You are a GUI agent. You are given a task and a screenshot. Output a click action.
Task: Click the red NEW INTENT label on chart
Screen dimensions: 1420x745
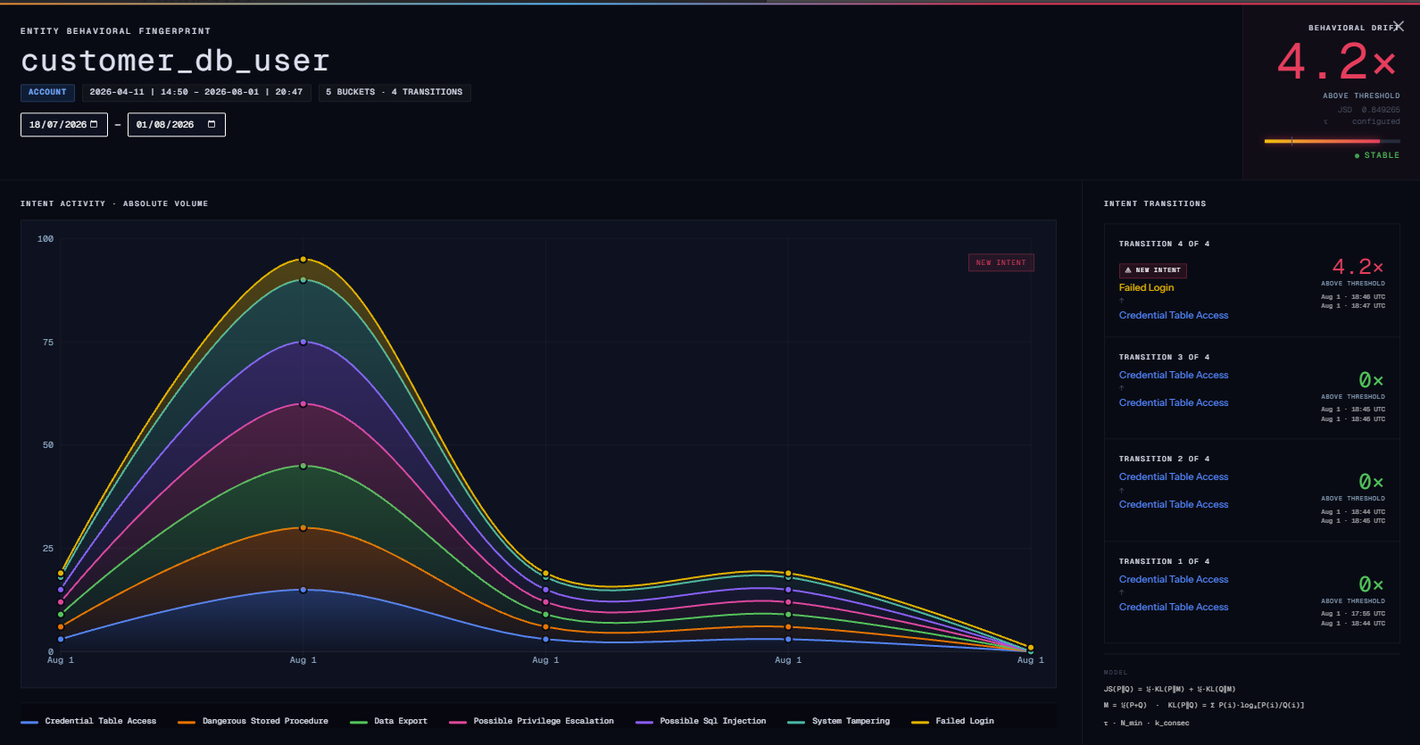[1001, 262]
